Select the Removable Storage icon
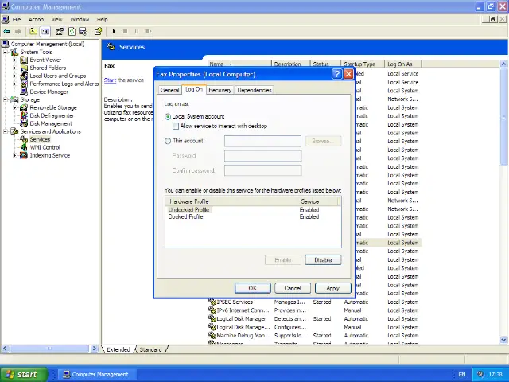509x382 pixels. coord(24,107)
